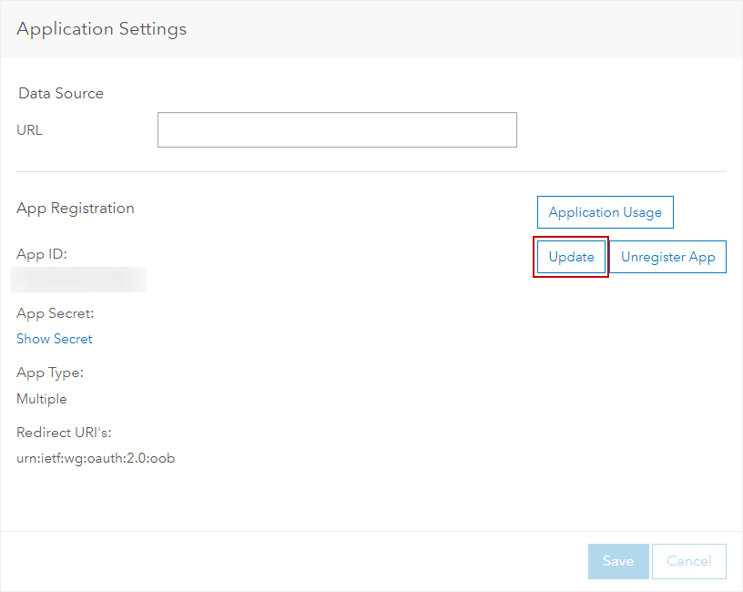Viewport: 743px width, 592px height.
Task: Click the Application Settings dialog title
Action: click(101, 29)
